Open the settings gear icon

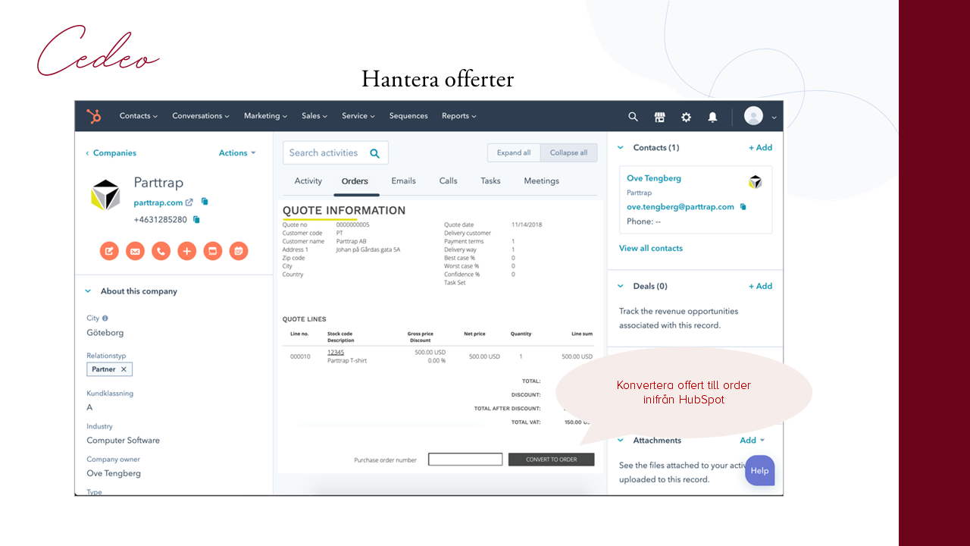click(686, 117)
